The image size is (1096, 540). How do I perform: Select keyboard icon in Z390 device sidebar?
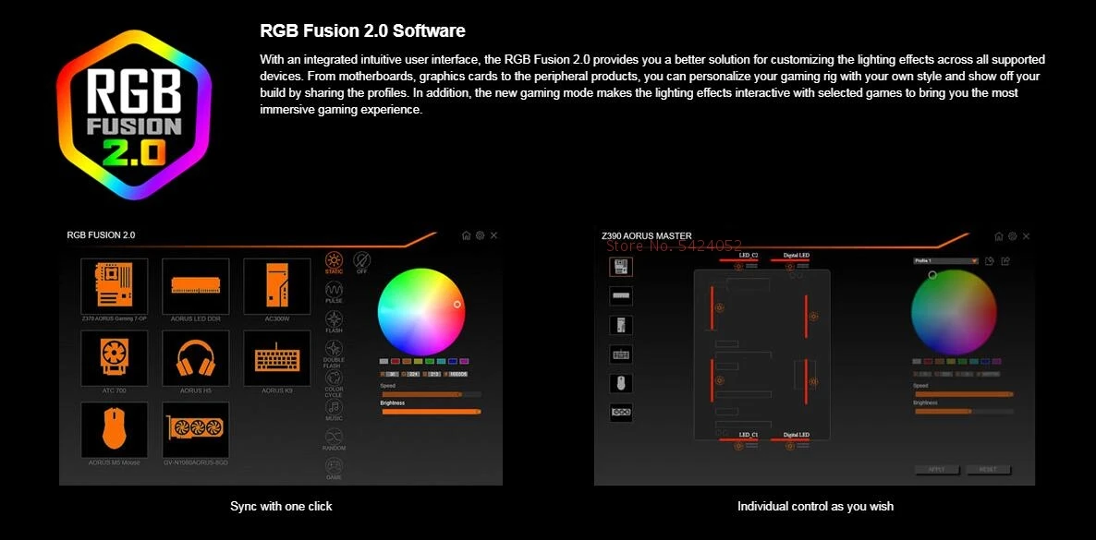621,354
